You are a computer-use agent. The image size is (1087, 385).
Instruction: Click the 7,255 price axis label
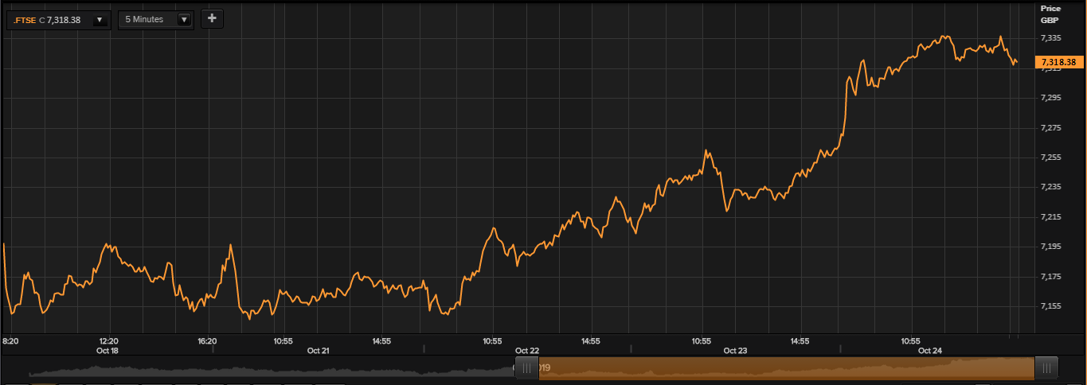(x=1051, y=157)
